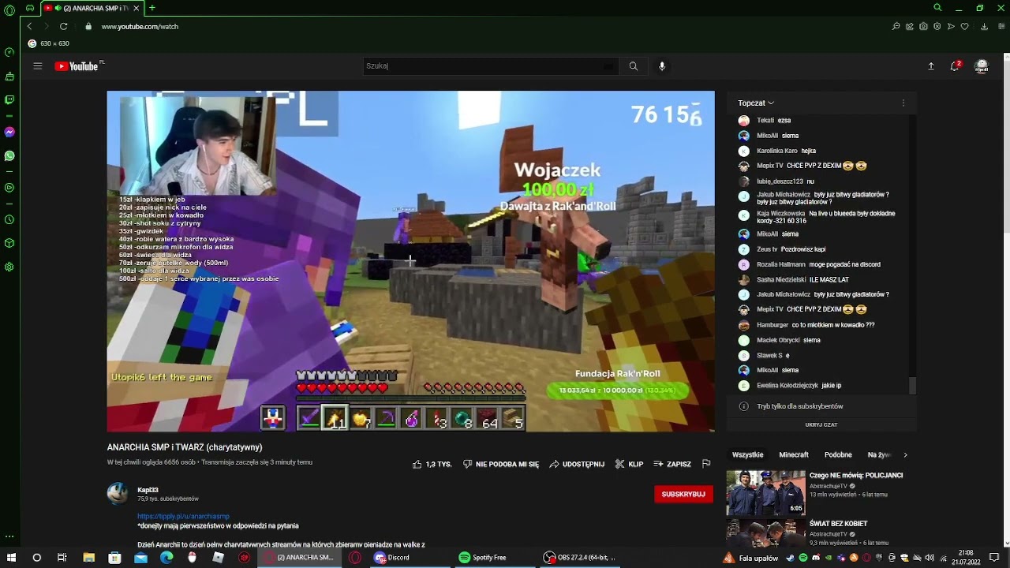Select the Na żywo filter chip
Image resolution: width=1010 pixels, height=568 pixels.
(x=879, y=454)
